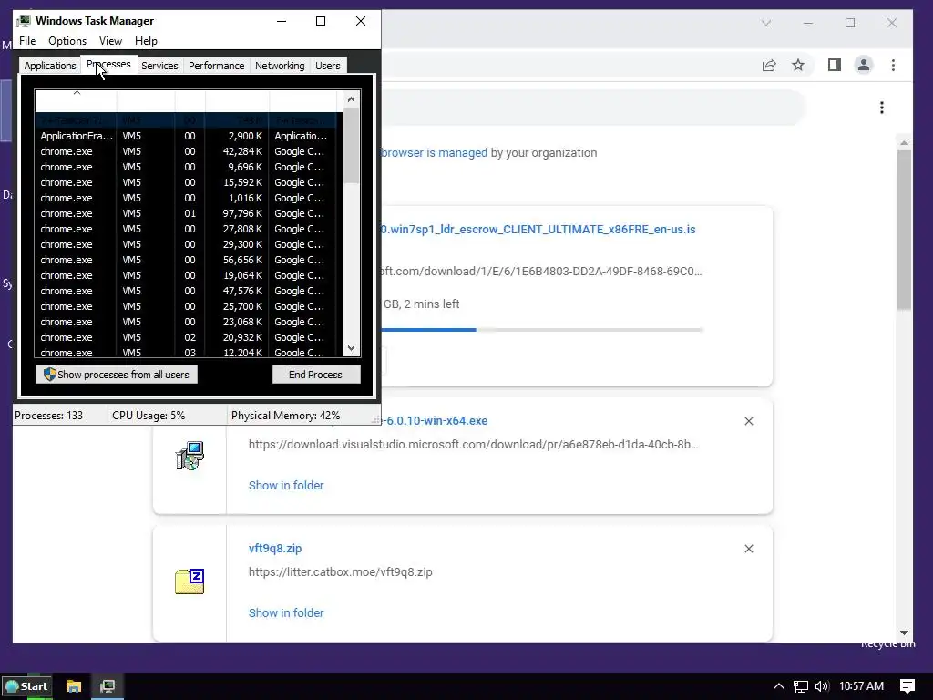Switch to the Users tab
Image resolution: width=933 pixels, height=700 pixels.
(x=328, y=66)
